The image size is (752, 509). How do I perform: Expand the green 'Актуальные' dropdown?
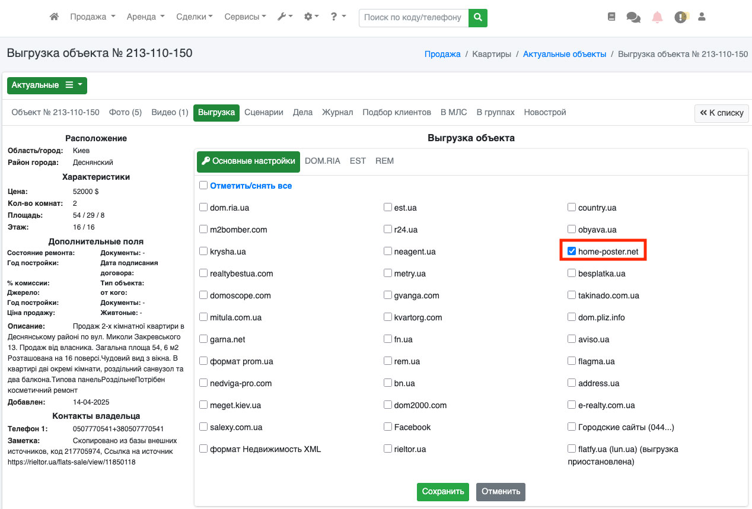tap(47, 85)
